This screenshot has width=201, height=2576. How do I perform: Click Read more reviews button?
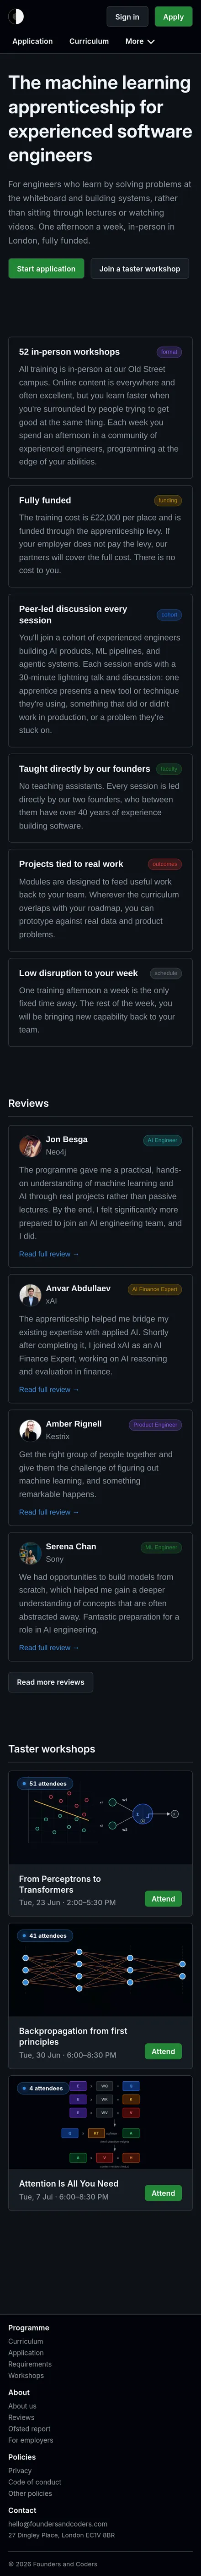point(51,1682)
